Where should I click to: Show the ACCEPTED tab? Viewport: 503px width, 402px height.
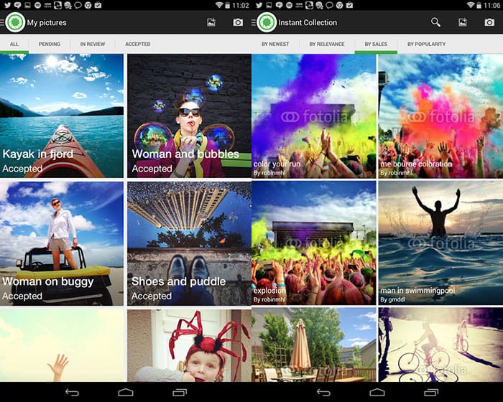click(x=138, y=44)
